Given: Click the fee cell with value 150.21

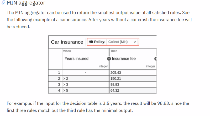Looking at the screenshot, I should [x=133, y=78].
